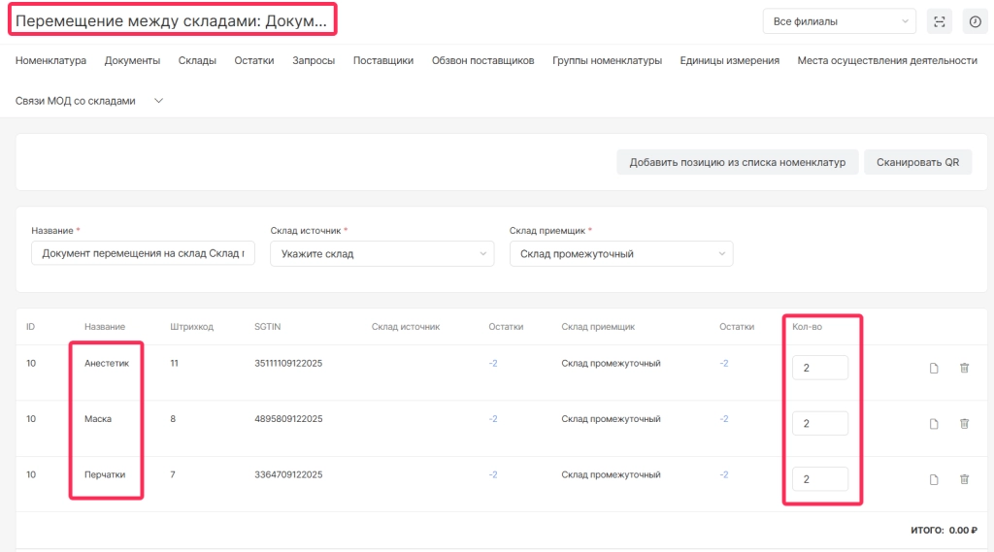Delete the Перчатки row with trash icon
This screenshot has width=994, height=552.
(964, 479)
